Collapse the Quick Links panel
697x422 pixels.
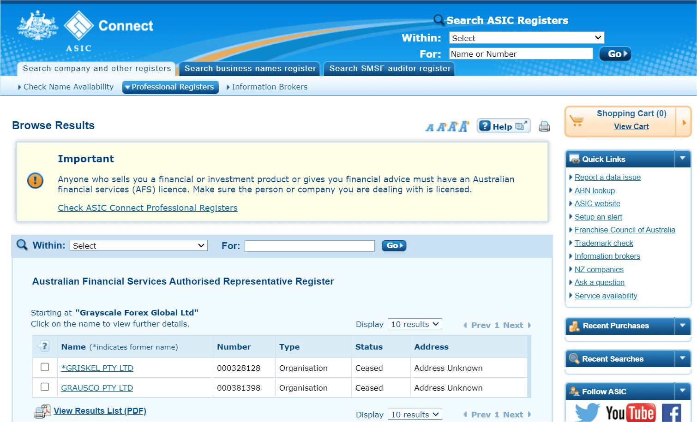682,159
